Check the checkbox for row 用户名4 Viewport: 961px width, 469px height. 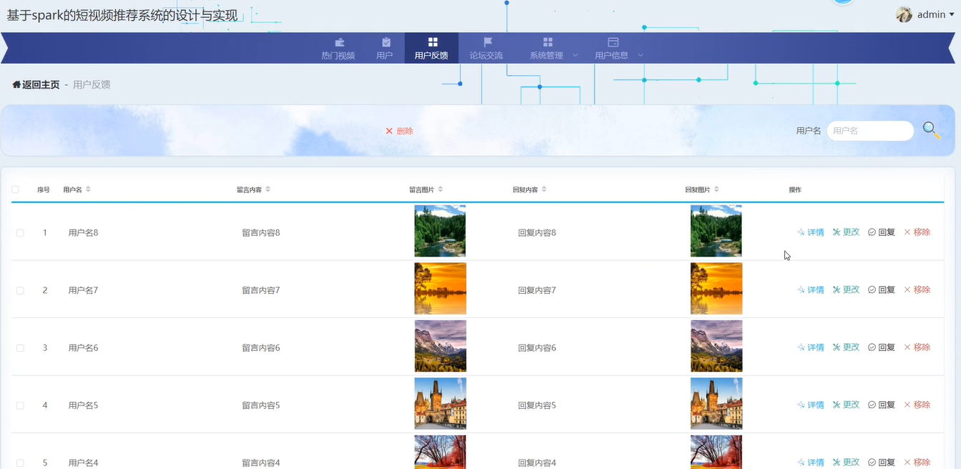[20, 463]
